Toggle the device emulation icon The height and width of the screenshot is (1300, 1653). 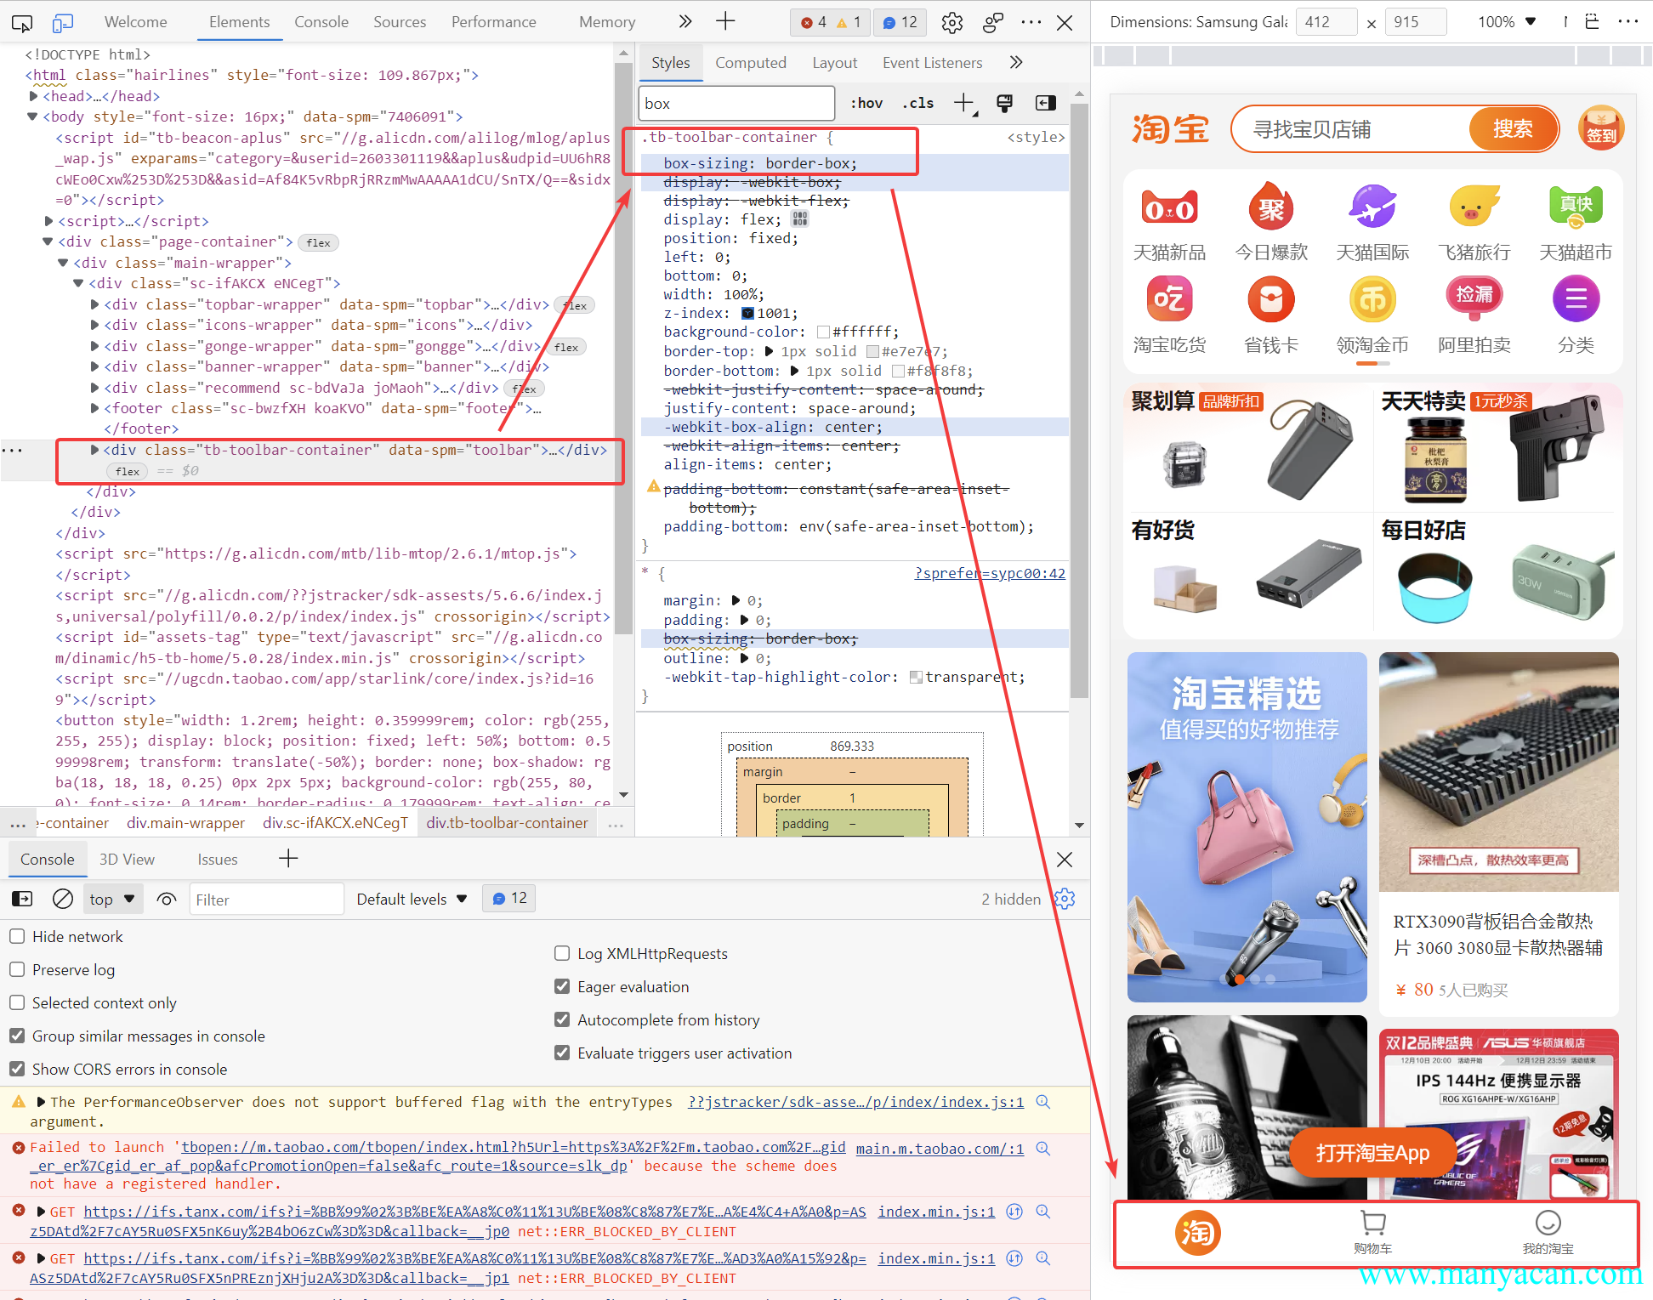click(x=62, y=23)
